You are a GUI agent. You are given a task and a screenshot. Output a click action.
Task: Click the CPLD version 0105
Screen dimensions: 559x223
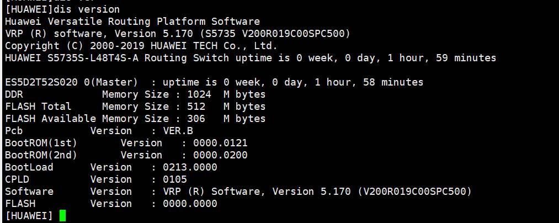click(x=175, y=179)
